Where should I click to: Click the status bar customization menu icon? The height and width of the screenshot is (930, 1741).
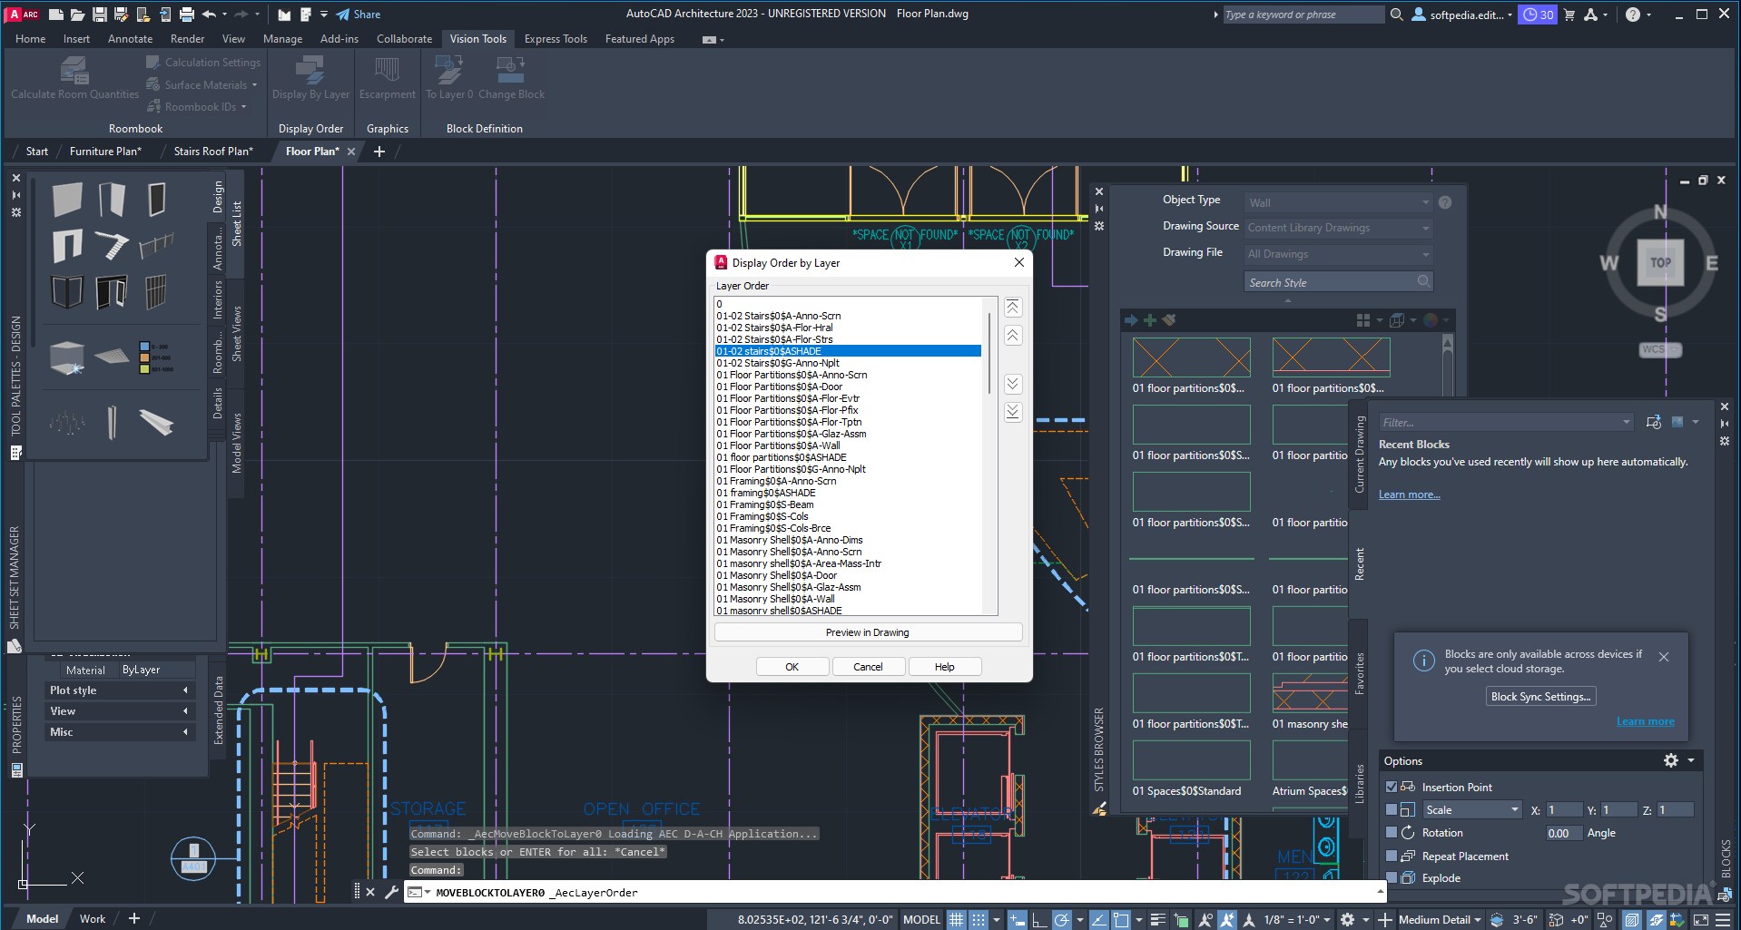tap(1722, 919)
